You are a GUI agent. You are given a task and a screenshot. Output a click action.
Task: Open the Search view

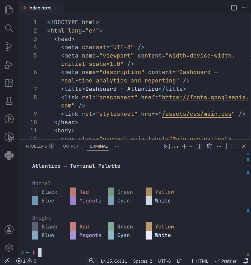pyautogui.click(x=9, y=28)
